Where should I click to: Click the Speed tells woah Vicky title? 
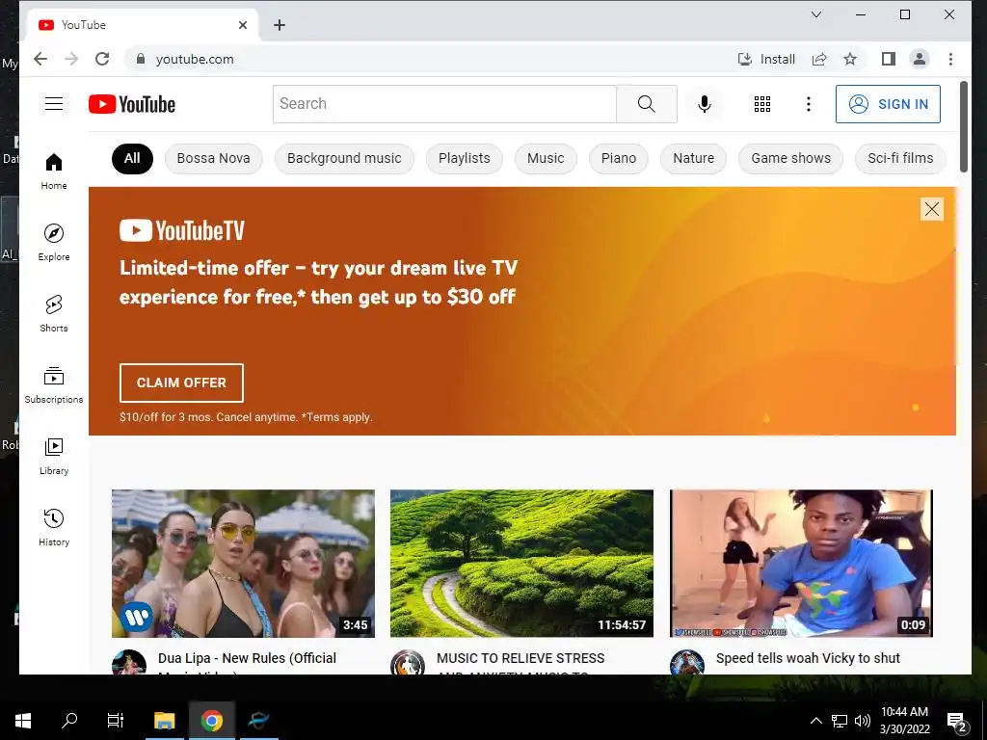point(809,658)
